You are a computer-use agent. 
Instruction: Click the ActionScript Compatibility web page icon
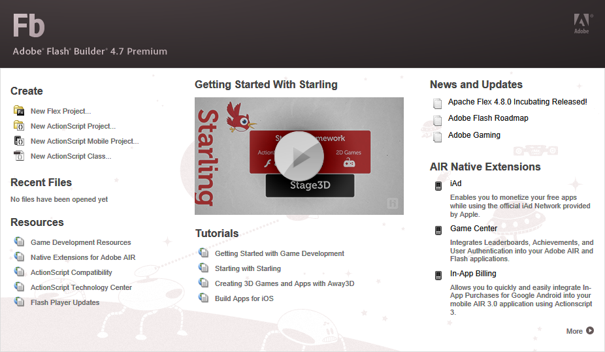[19, 272]
